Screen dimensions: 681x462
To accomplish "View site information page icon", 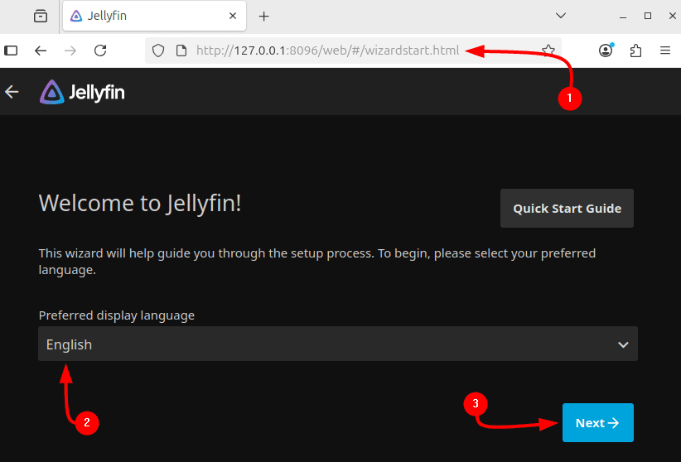I will pyautogui.click(x=181, y=51).
